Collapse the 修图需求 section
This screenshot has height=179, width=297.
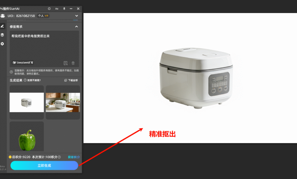pyautogui.click(x=77, y=27)
